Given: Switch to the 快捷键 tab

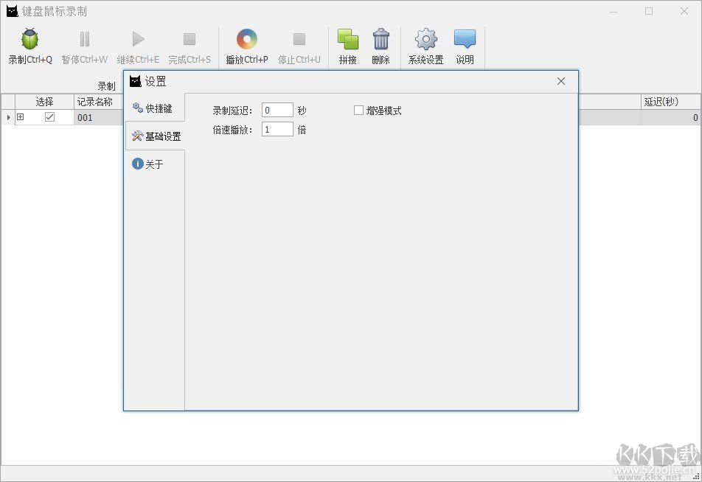Looking at the screenshot, I should point(155,108).
